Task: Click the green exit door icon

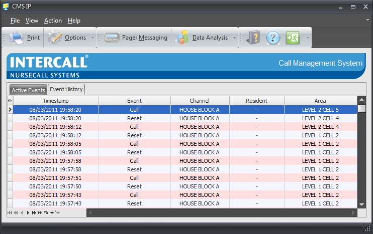Action: point(293,38)
